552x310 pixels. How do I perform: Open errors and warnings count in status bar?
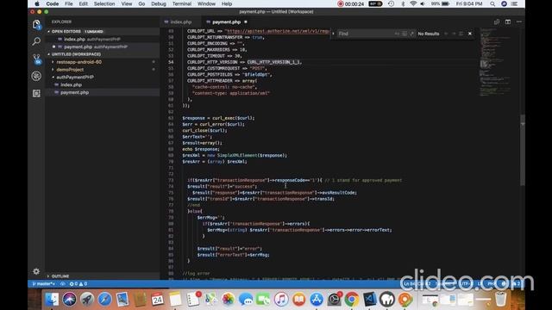78,283
